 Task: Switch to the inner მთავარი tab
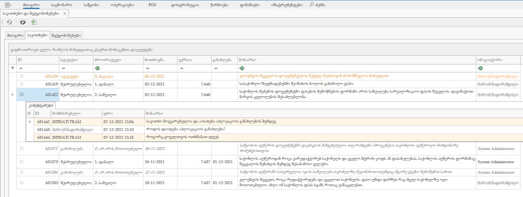(15, 35)
